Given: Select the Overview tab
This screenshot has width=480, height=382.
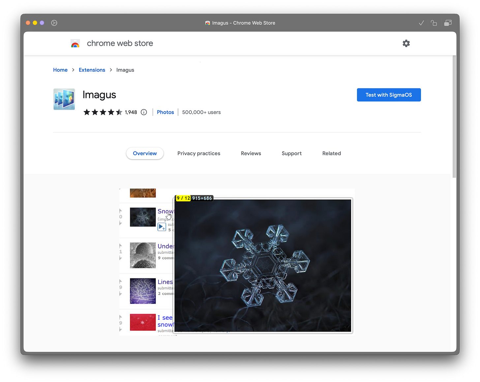Looking at the screenshot, I should [145, 153].
